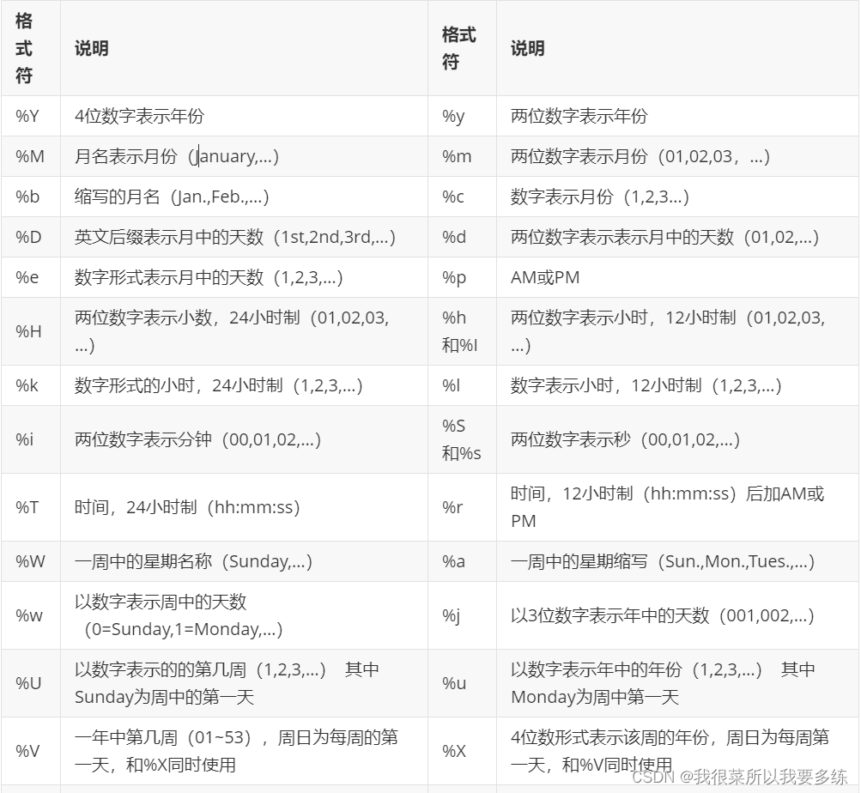
Task: Click the %W format specifier cell
Action: click(x=31, y=561)
